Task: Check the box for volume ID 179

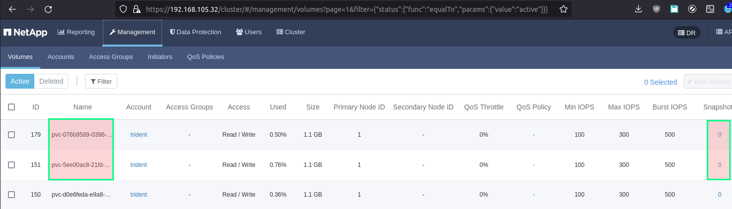Action: pyautogui.click(x=11, y=135)
